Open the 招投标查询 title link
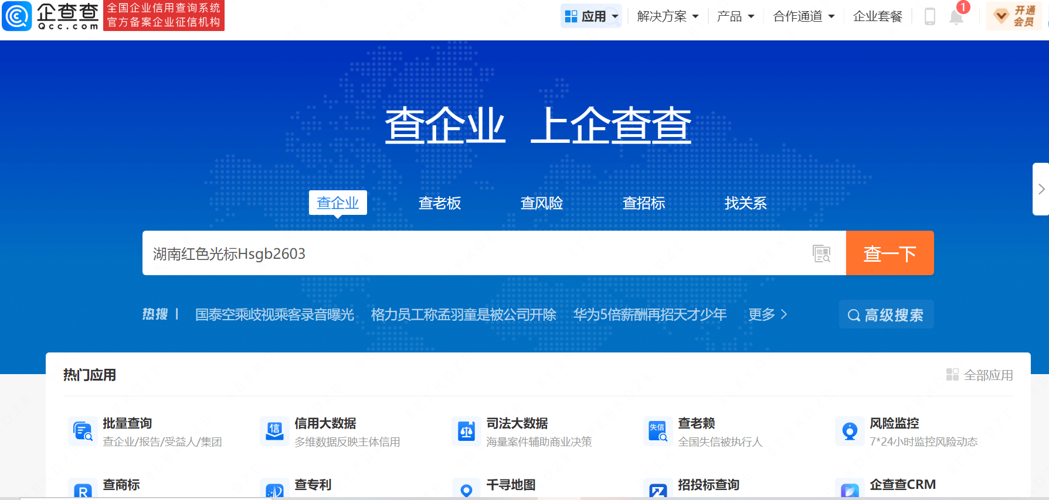 709,484
